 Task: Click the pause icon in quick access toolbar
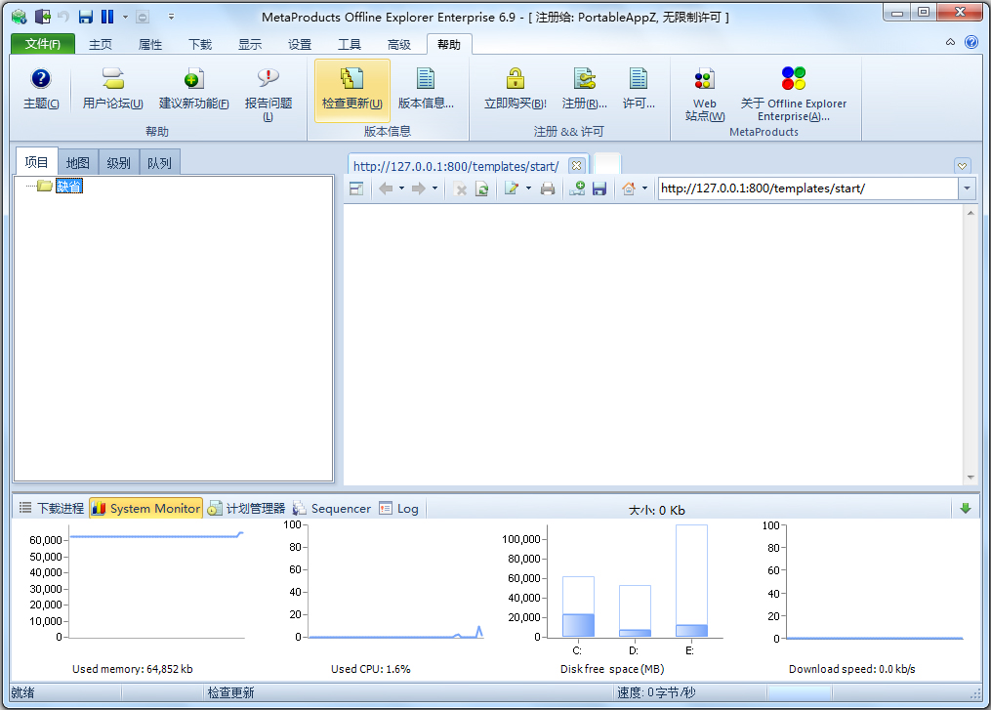coord(106,17)
